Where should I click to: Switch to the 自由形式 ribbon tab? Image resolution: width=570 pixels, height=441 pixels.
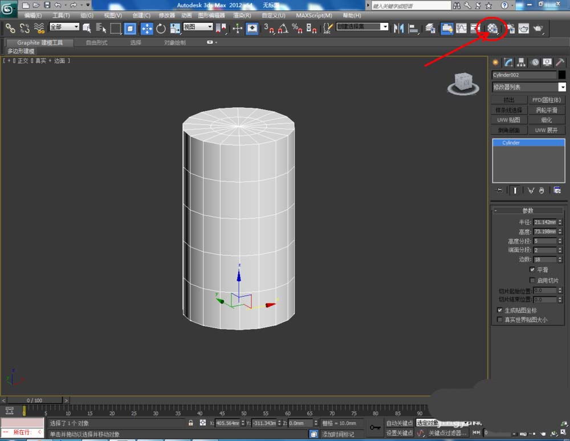point(96,43)
